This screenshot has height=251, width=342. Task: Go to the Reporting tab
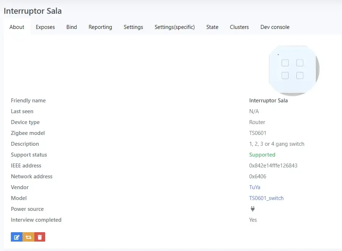pos(100,27)
